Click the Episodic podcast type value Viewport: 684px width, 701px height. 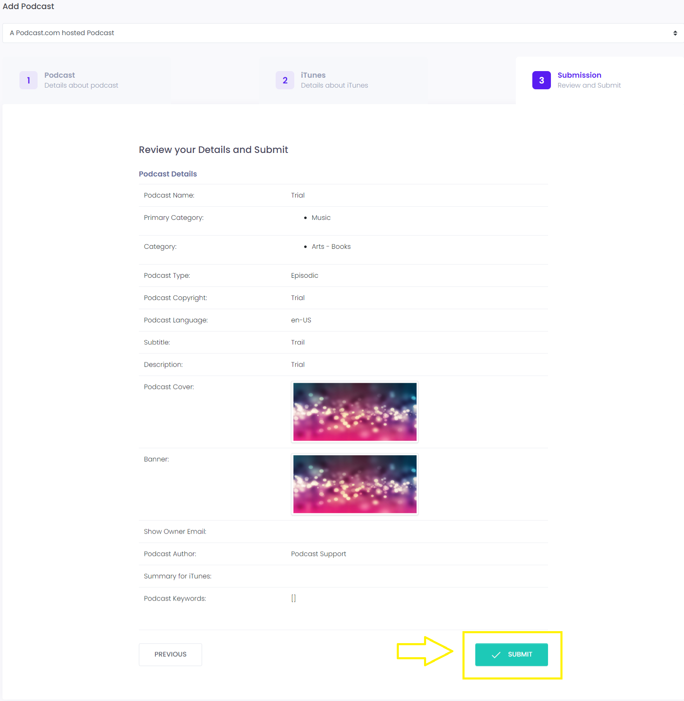(305, 276)
